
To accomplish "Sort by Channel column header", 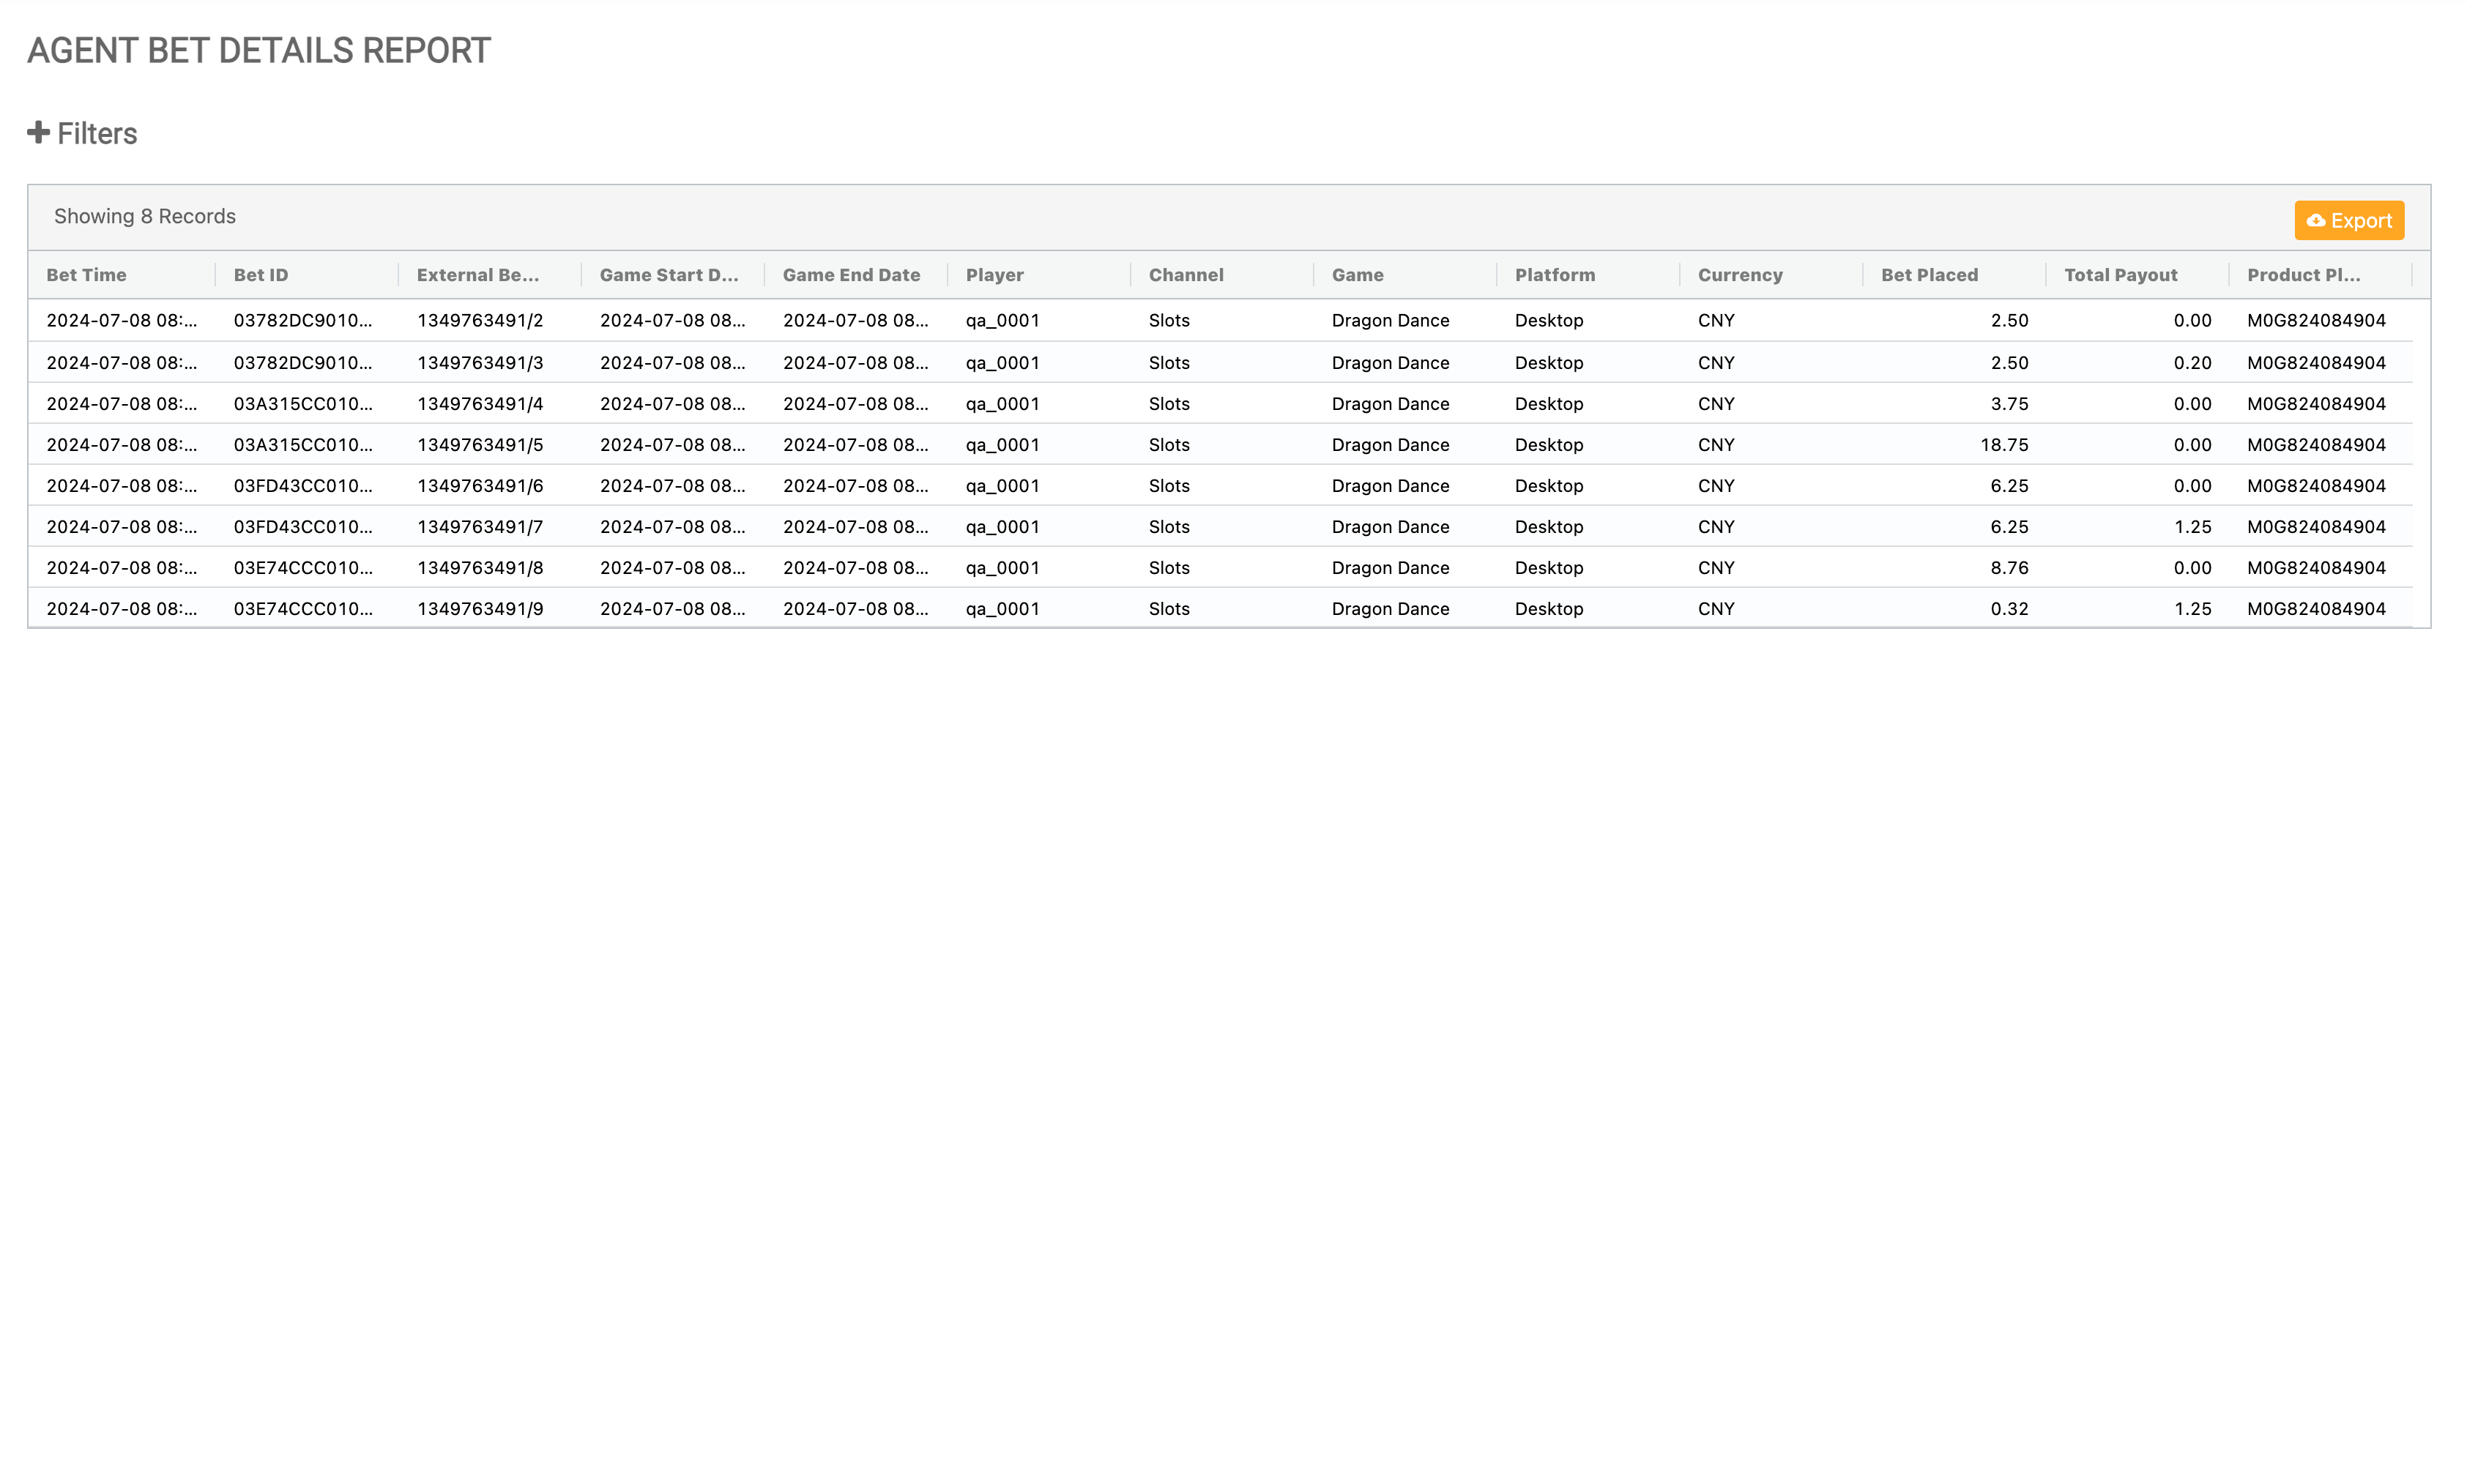I will tap(1186, 275).
